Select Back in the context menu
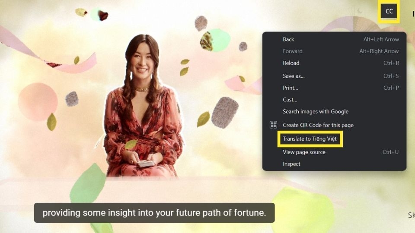415x233 pixels. pos(334,39)
